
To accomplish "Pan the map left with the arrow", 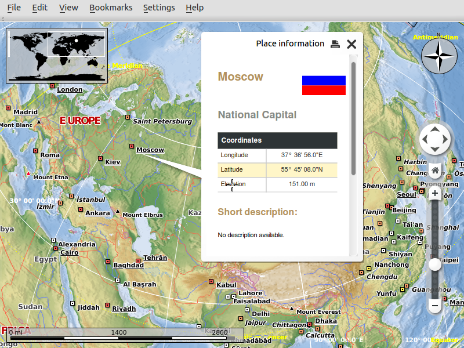I will pyautogui.click(x=425, y=139).
